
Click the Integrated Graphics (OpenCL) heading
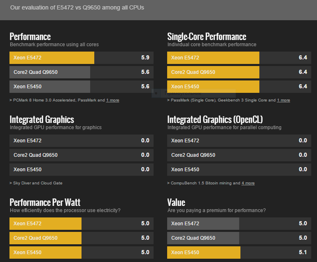click(215, 120)
